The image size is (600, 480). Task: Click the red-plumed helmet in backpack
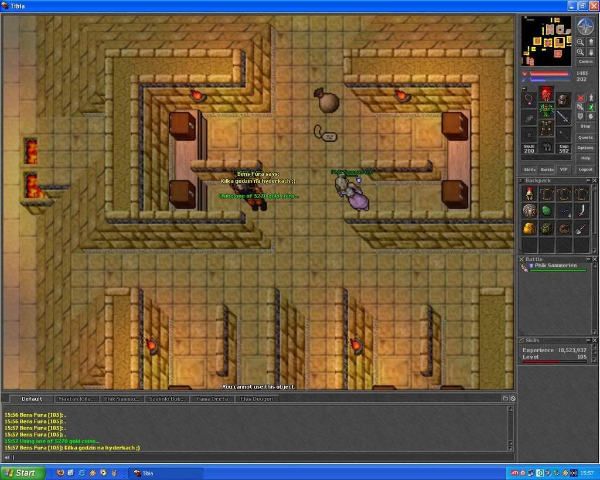tap(530, 194)
